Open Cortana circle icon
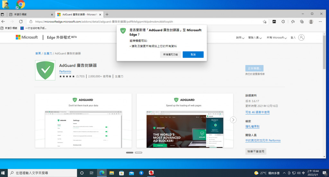 coord(82,173)
